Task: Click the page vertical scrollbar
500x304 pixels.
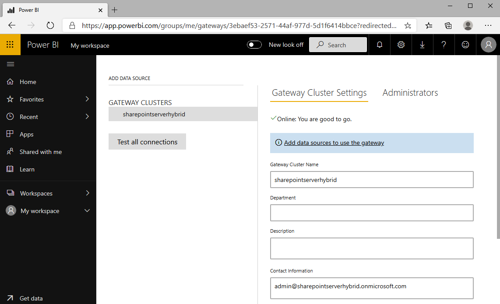Action: (x=498, y=147)
